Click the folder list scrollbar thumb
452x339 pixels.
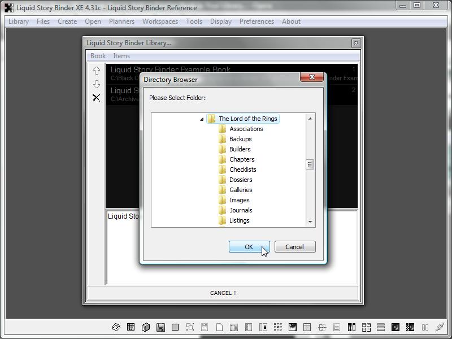pos(310,164)
